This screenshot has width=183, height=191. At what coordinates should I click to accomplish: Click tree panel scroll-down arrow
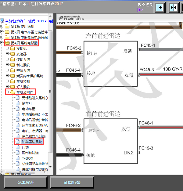tap(50, 167)
